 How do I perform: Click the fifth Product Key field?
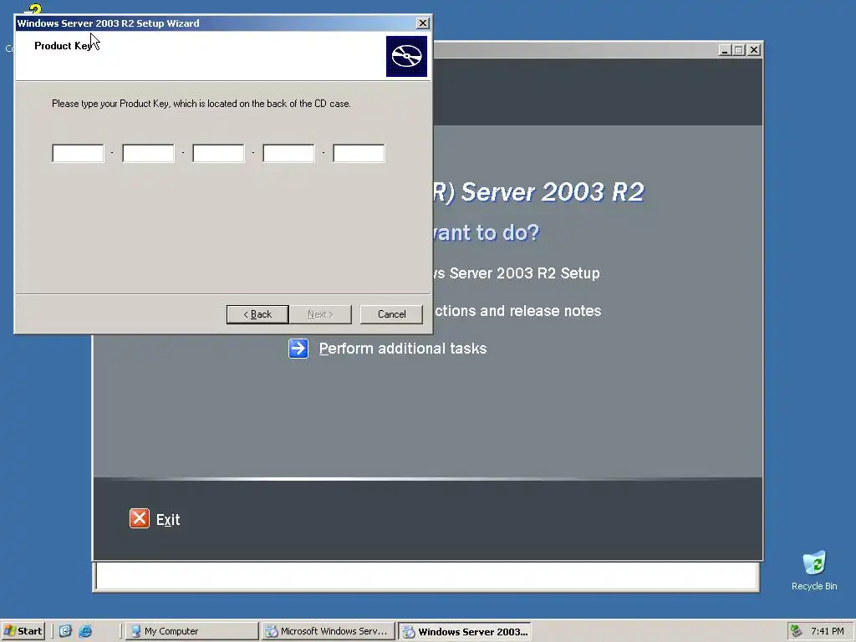coord(359,154)
